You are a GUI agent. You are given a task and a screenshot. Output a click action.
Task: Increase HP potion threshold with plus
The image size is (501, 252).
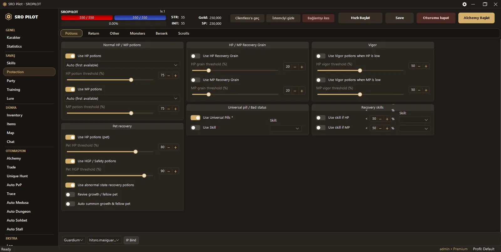[x=175, y=76]
